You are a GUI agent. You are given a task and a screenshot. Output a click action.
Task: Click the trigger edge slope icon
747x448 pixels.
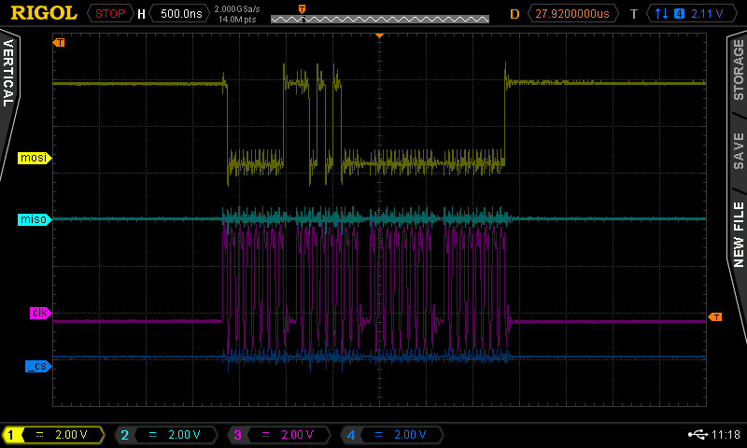661,13
